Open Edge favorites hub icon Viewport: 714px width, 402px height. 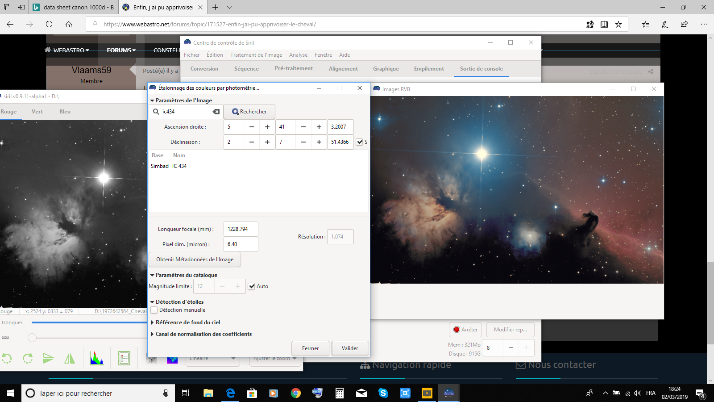pyautogui.click(x=645, y=25)
